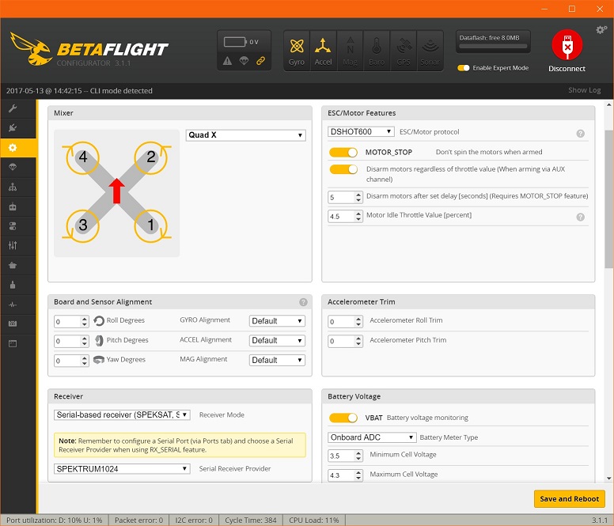
Task: Open help for Motor Idle Throttle Value
Action: click(580, 217)
